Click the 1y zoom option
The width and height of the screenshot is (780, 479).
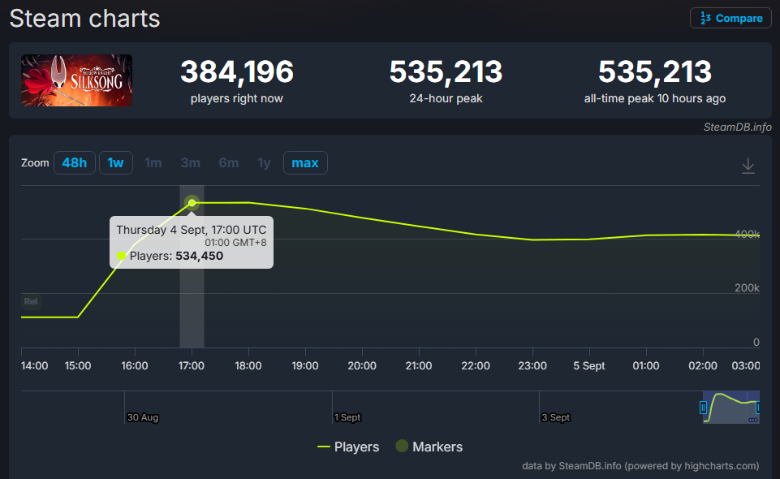click(x=264, y=163)
